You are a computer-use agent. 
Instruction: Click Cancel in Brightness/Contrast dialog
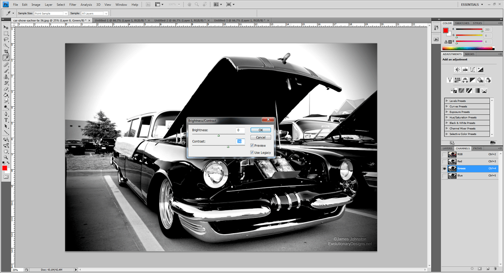click(261, 138)
